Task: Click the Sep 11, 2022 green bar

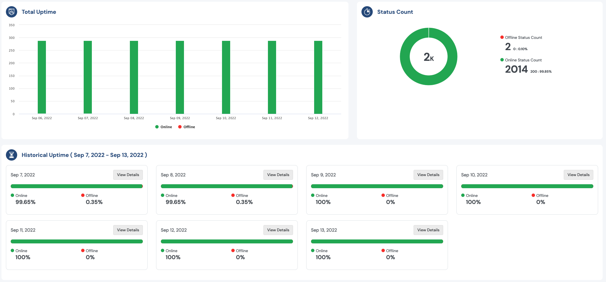Action: click(272, 77)
